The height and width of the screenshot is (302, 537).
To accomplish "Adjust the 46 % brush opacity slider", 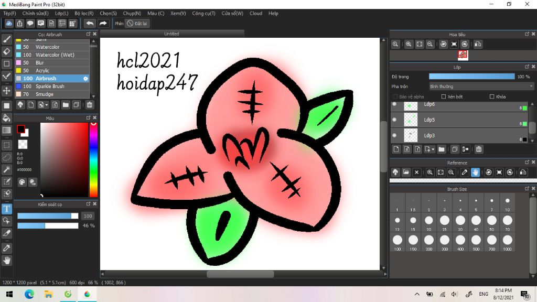I will (48, 225).
